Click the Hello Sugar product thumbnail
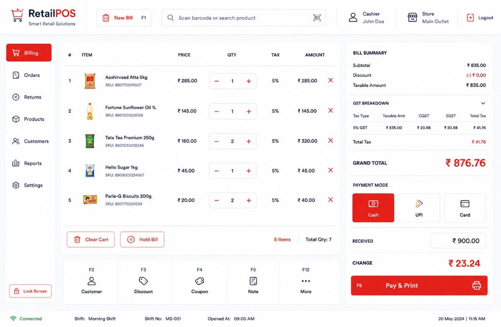Image resolution: width=501 pixels, height=327 pixels. click(x=90, y=170)
